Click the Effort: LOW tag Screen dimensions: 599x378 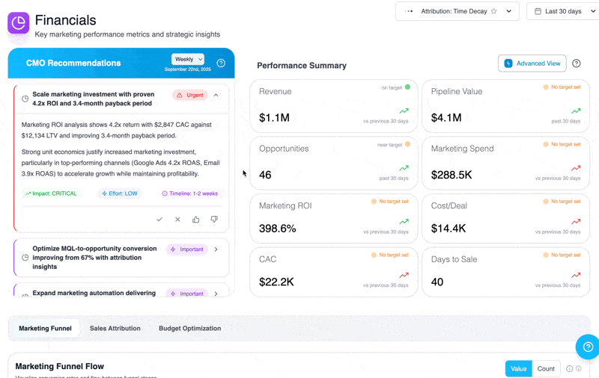pyautogui.click(x=120, y=193)
